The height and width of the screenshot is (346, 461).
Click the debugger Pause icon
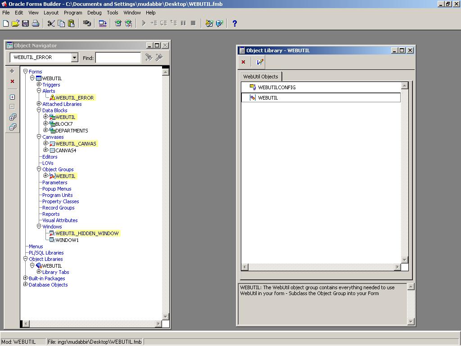tap(184, 23)
